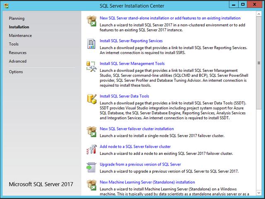Click the Management Tools wrench icon
The image size is (265, 199).
point(92,66)
